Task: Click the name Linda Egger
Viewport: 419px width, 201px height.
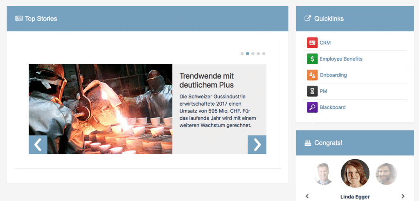Action: [x=355, y=197]
